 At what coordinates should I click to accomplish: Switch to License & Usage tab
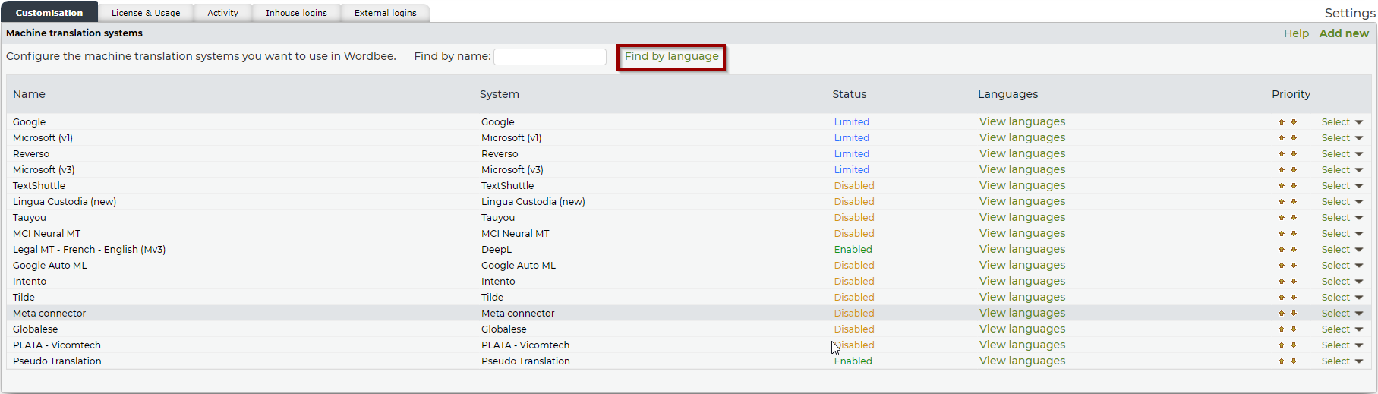pos(146,13)
